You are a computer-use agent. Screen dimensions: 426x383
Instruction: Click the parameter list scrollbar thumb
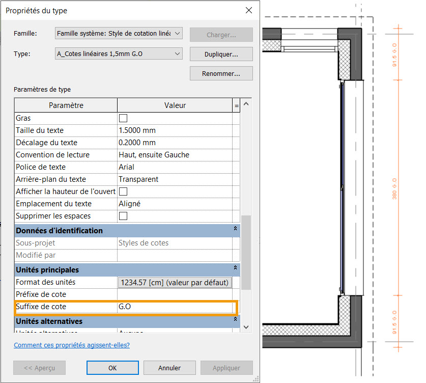[x=246, y=253]
